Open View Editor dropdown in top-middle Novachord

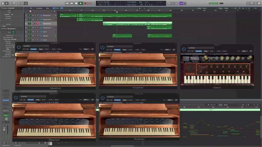click(167, 50)
